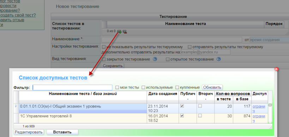This screenshot has width=289, height=137.
Task: Check открытое тестирование option
Action: 168,59
